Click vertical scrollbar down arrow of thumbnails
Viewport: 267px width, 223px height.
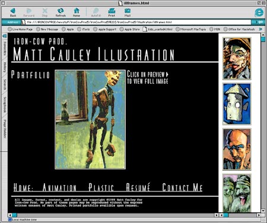(263, 211)
